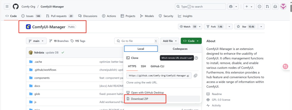
Task: Open the ltdrdata author link
Action: tap(39, 53)
